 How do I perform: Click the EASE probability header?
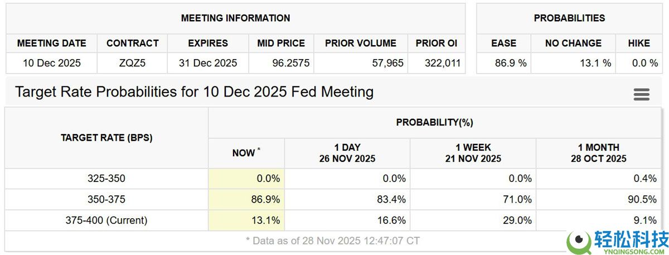tap(503, 43)
